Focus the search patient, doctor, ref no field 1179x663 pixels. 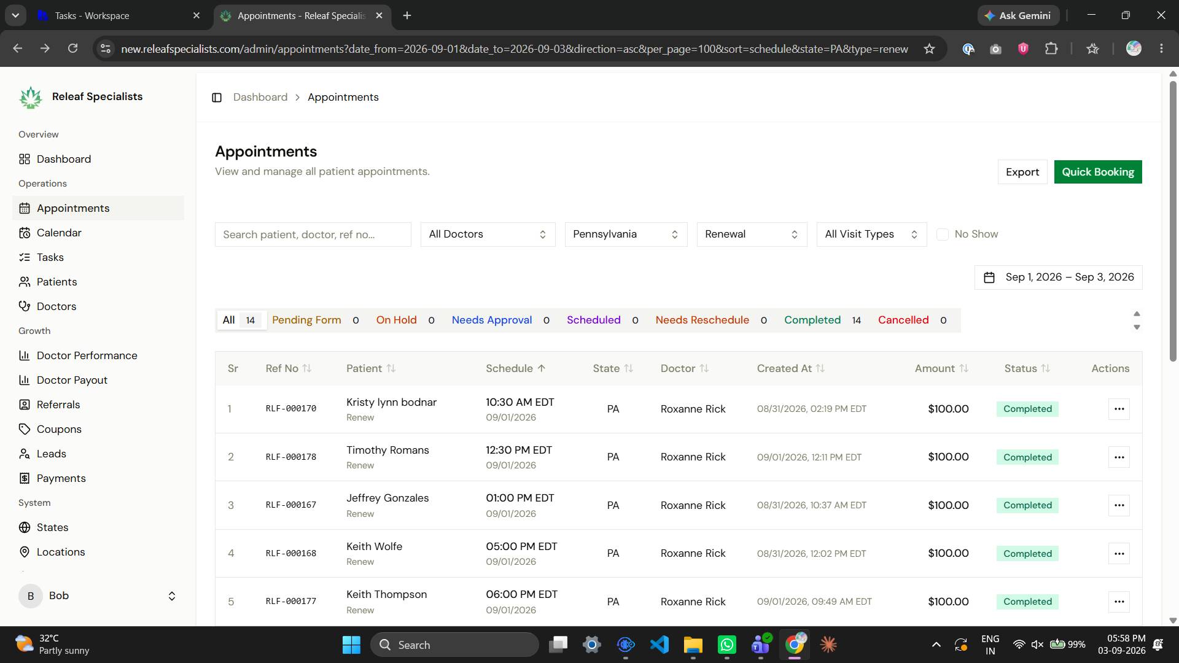pyautogui.click(x=313, y=235)
